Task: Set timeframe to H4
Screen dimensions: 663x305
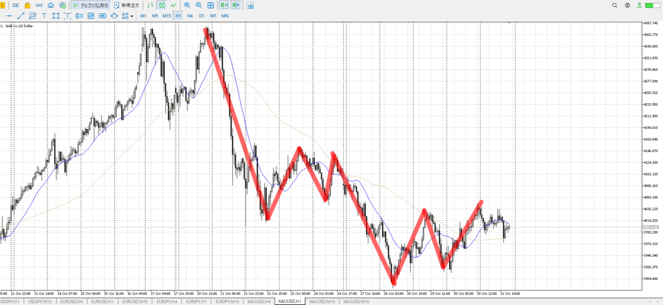Action: [190, 16]
